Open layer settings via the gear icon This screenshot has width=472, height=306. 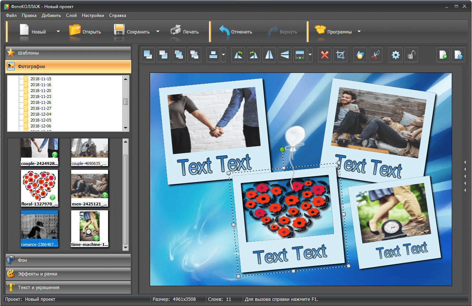coord(396,55)
